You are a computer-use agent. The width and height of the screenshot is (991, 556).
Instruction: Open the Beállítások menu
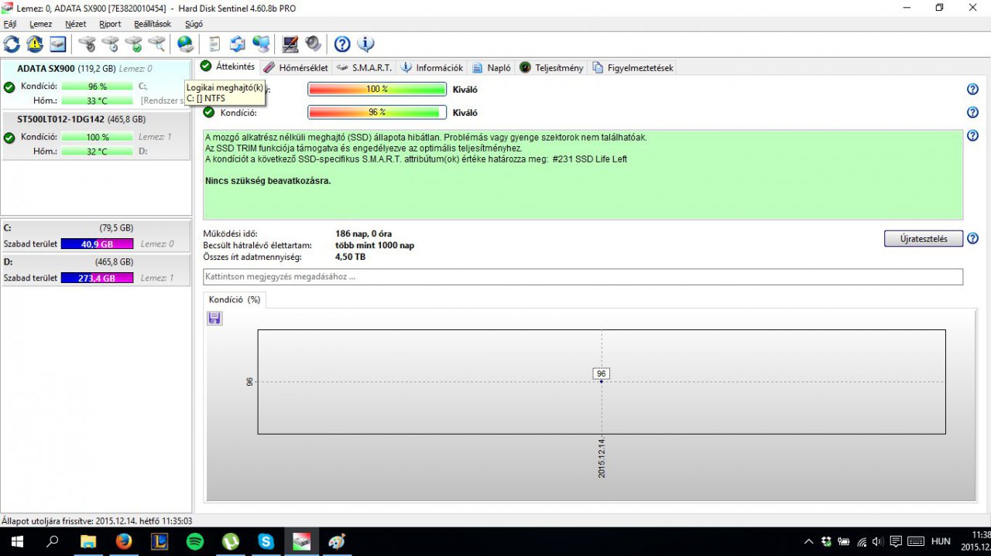pos(153,24)
